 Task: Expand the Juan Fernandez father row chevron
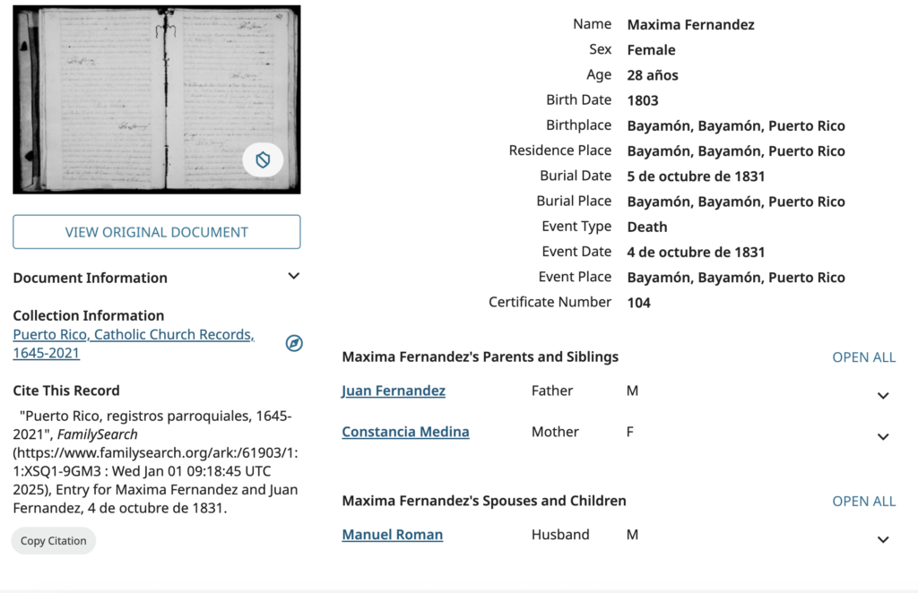tap(883, 395)
